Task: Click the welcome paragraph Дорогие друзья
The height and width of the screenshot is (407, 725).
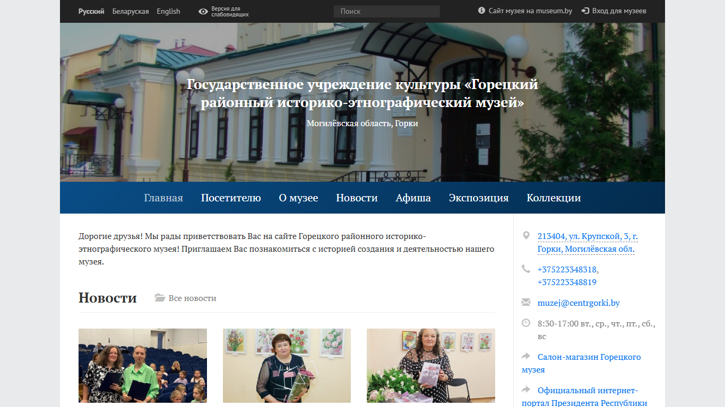Action: click(287, 249)
